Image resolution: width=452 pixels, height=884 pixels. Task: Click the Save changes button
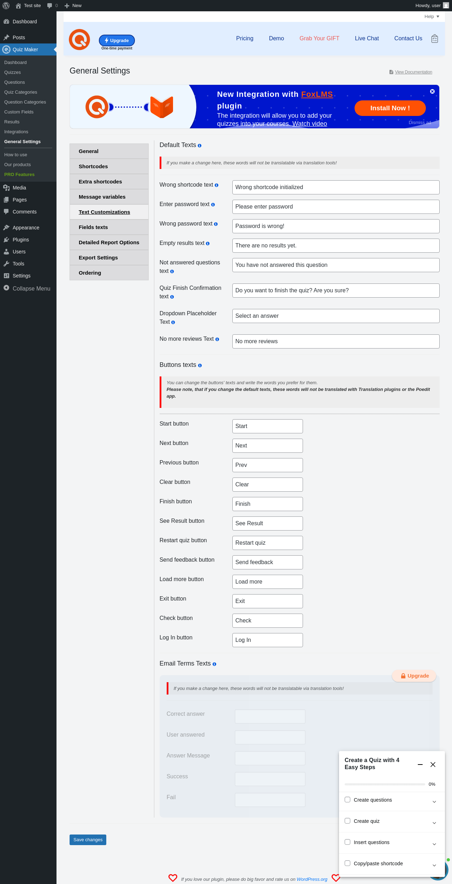[x=88, y=840]
